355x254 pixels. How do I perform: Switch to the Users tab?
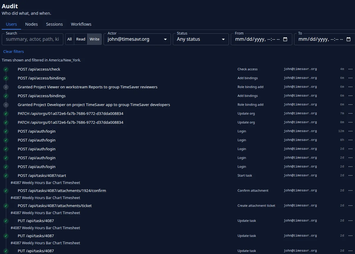click(11, 24)
